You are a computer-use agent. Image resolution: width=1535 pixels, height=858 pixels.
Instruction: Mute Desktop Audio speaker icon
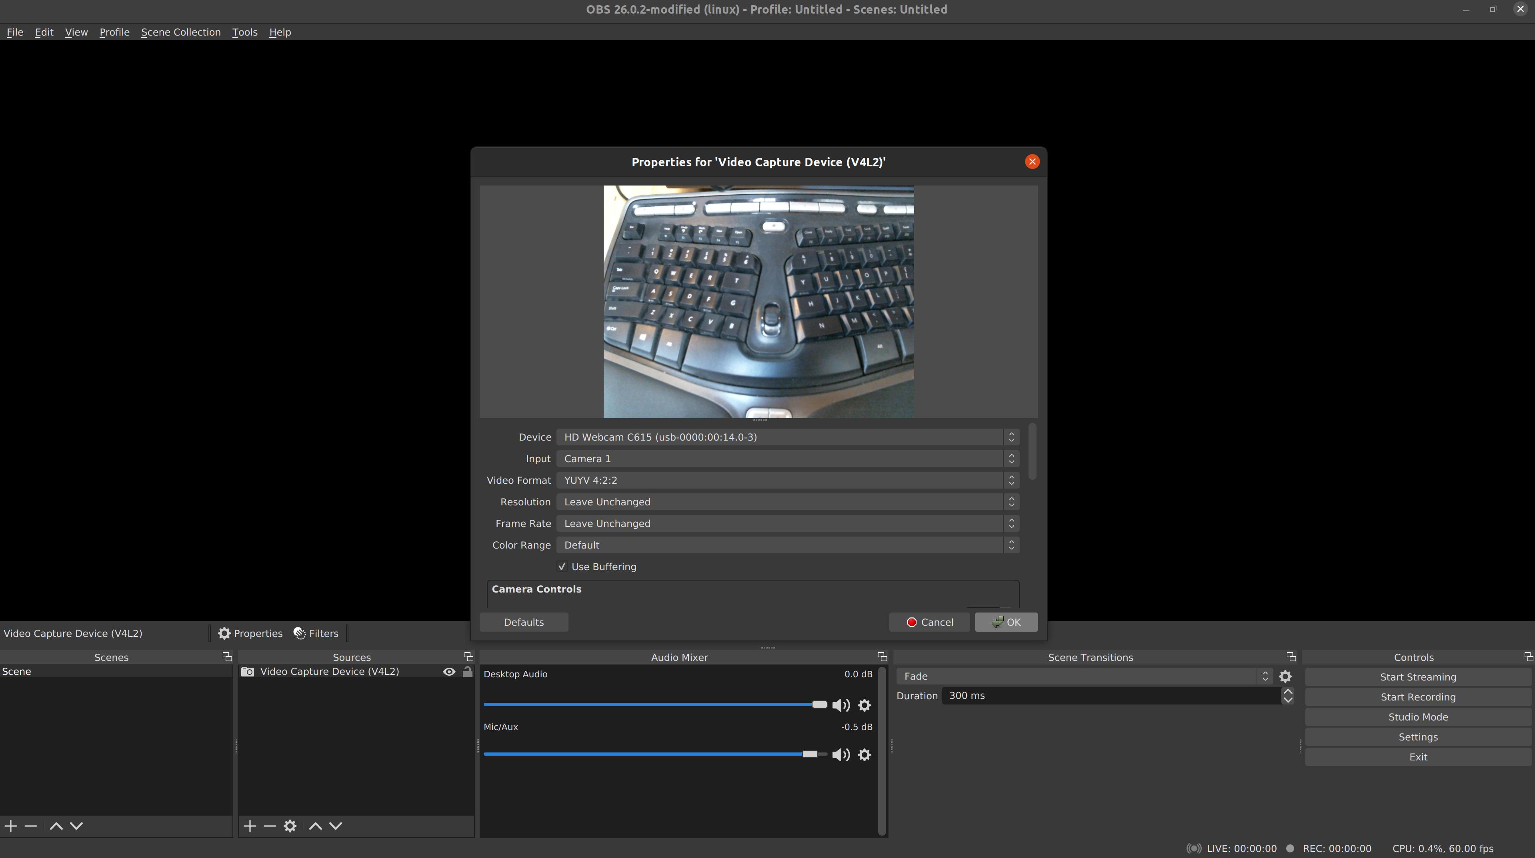(x=840, y=705)
